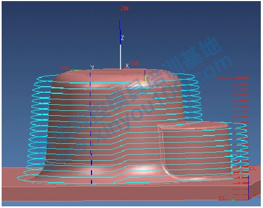263x208 pixels.
Task: Click the white Y axis label
Action: 93,68
